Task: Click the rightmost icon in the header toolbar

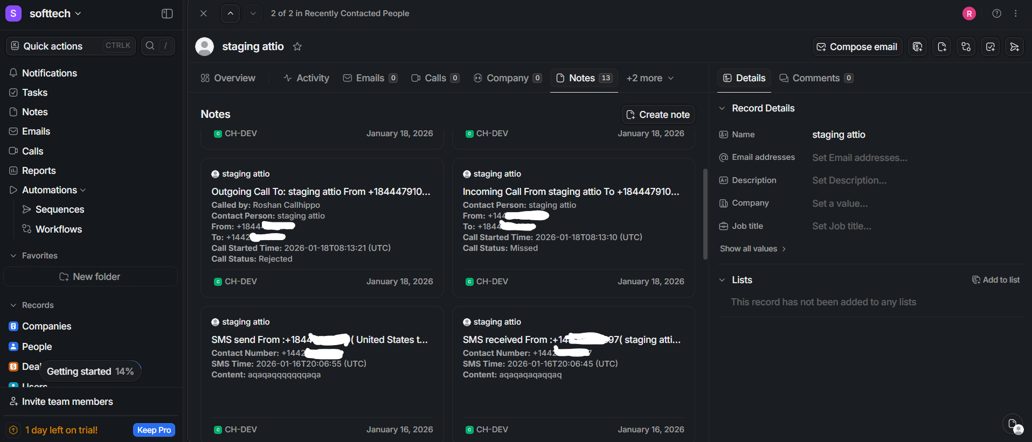Action: [x=1014, y=47]
